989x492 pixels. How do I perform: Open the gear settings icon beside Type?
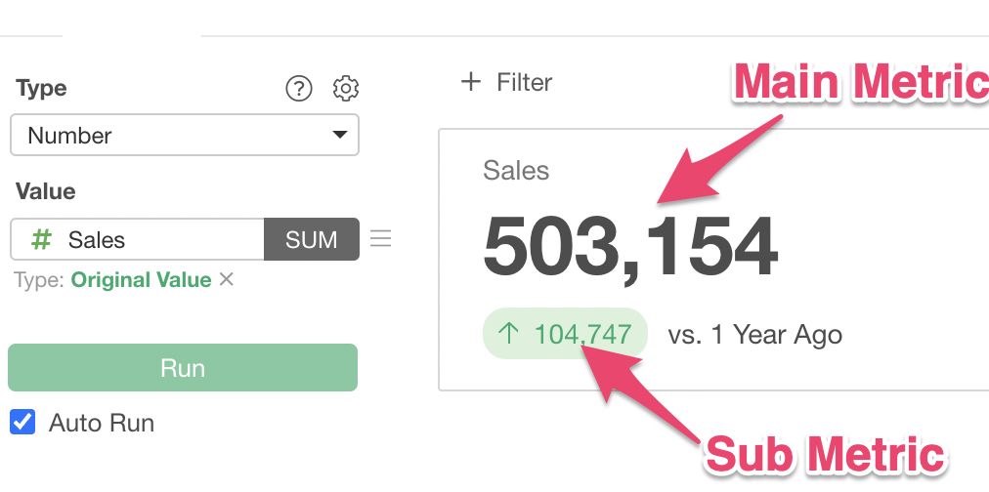pyautogui.click(x=346, y=89)
